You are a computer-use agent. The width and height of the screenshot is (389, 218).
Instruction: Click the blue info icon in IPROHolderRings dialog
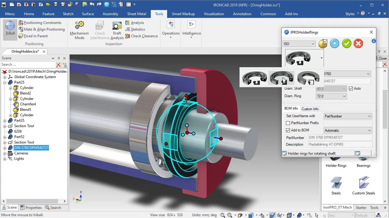coord(374,41)
